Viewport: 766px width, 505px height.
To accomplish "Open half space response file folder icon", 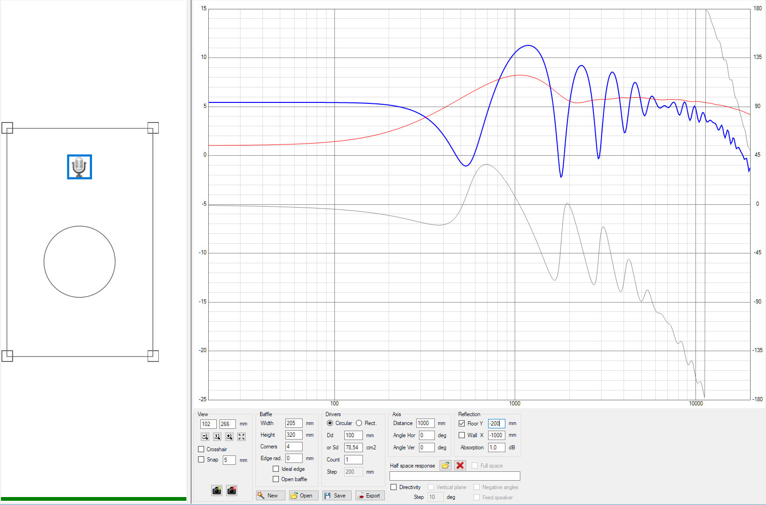I will pyautogui.click(x=445, y=465).
